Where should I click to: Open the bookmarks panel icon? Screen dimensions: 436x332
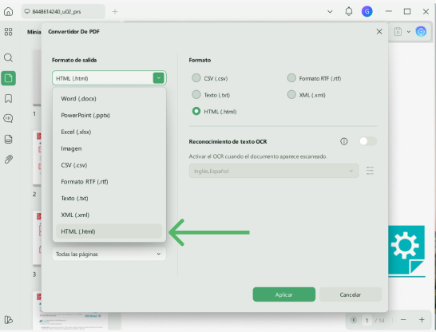[x=8, y=98]
